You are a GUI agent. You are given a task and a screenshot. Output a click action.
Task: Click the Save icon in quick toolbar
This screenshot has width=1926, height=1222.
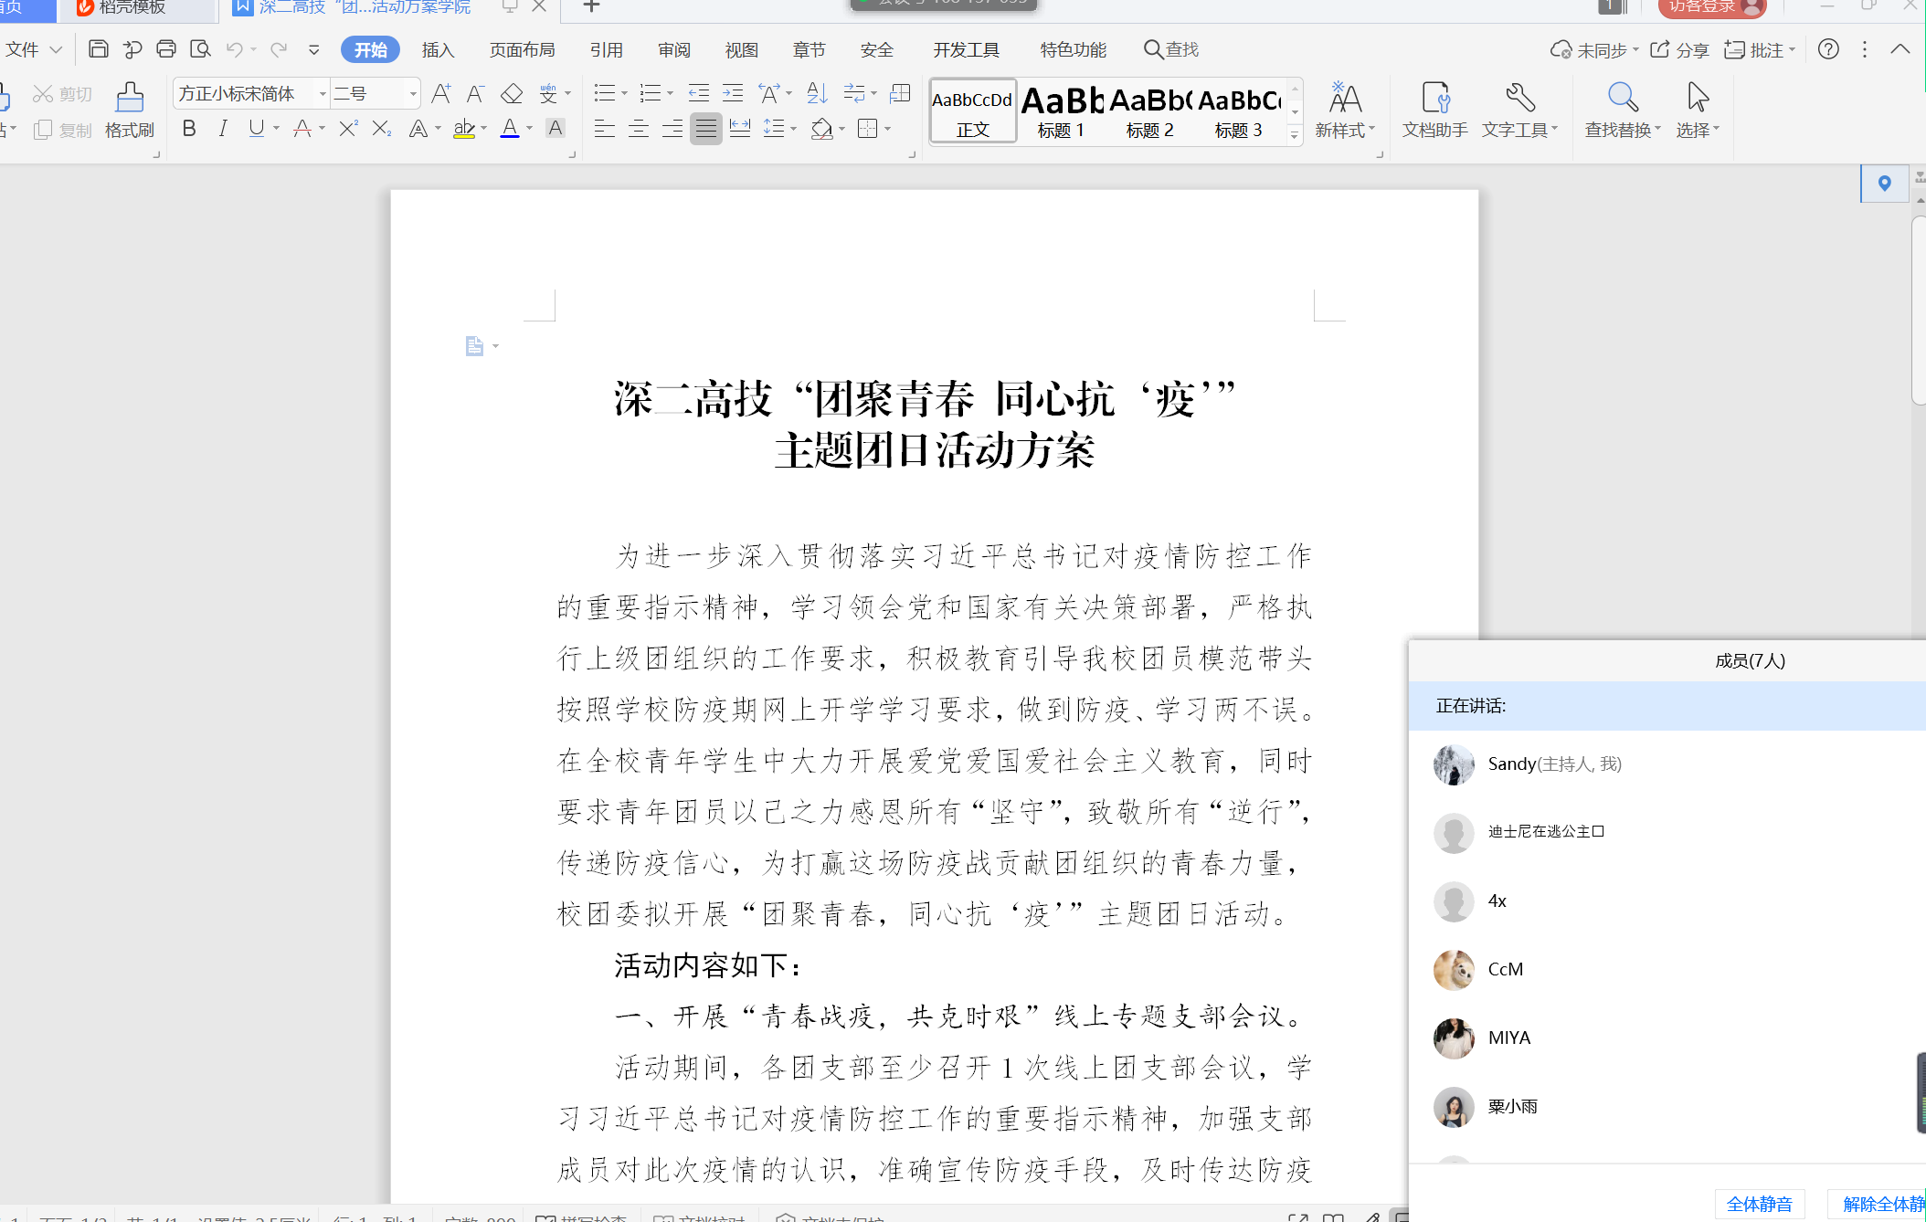coord(99,49)
